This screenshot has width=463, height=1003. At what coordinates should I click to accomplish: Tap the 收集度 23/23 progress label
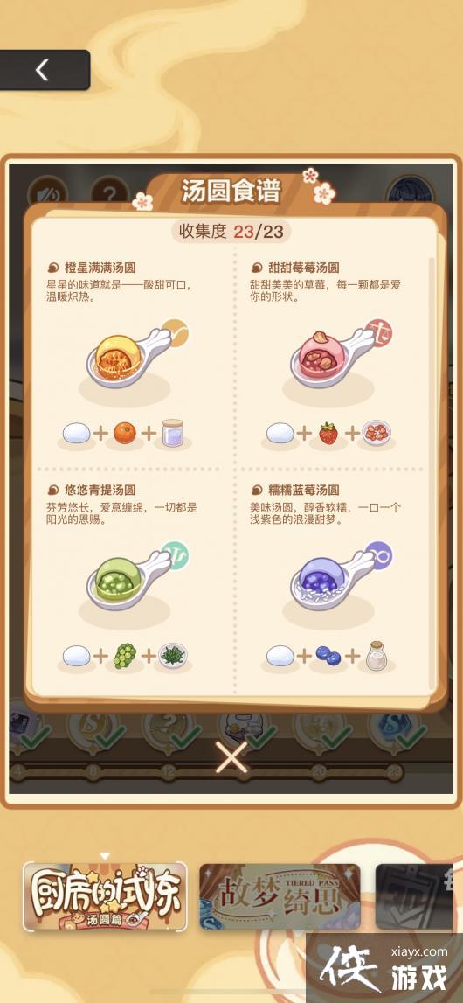231,231
